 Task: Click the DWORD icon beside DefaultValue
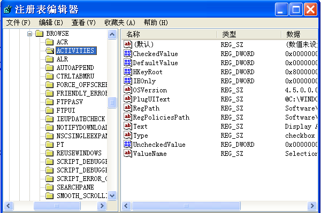tap(128, 62)
